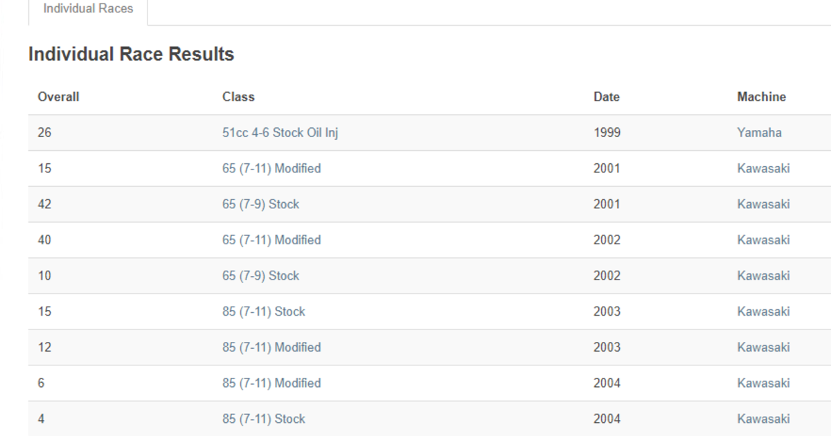Click the Overall column header
Viewport: 831px width, 436px height.
(58, 98)
